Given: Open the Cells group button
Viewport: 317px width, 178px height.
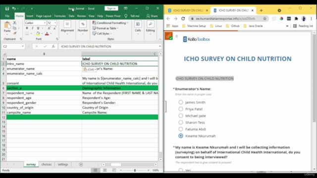Looking at the screenshot, I should (x=138, y=28).
